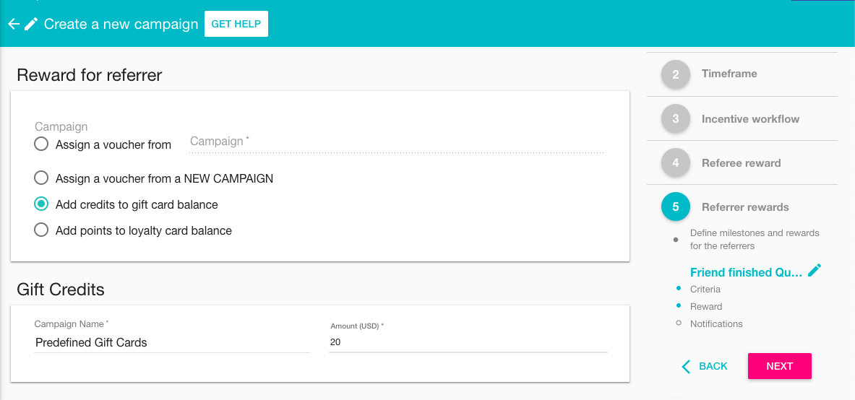Go BACK to previous step

705,366
